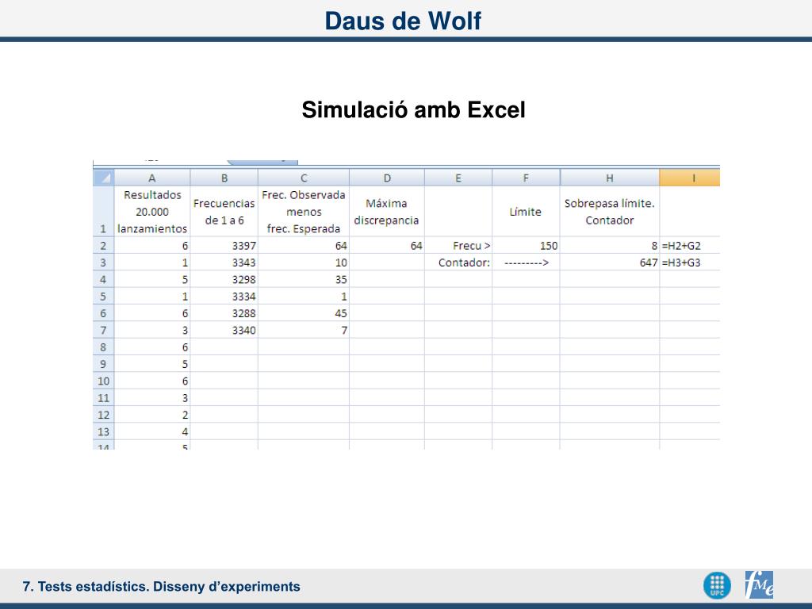This screenshot has width=812, height=609.
Task: Click cell A2 showing 6
Action: pos(152,246)
